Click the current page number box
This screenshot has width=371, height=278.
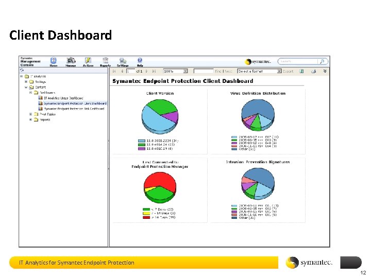click(x=130, y=71)
